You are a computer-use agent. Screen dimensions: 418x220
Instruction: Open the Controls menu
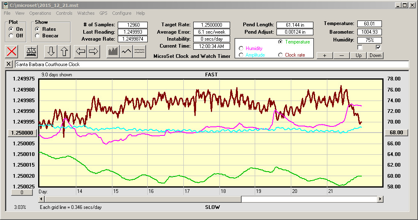(64, 13)
